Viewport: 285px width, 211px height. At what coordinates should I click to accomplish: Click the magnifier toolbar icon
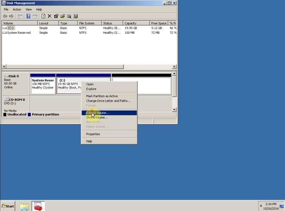(69, 16)
